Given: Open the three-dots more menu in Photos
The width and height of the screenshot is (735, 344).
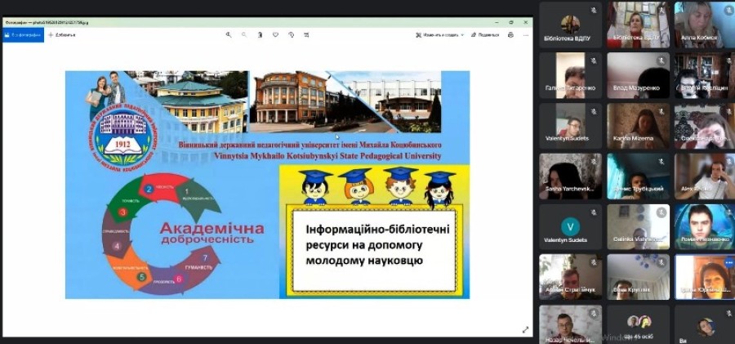Looking at the screenshot, I should (x=525, y=35).
